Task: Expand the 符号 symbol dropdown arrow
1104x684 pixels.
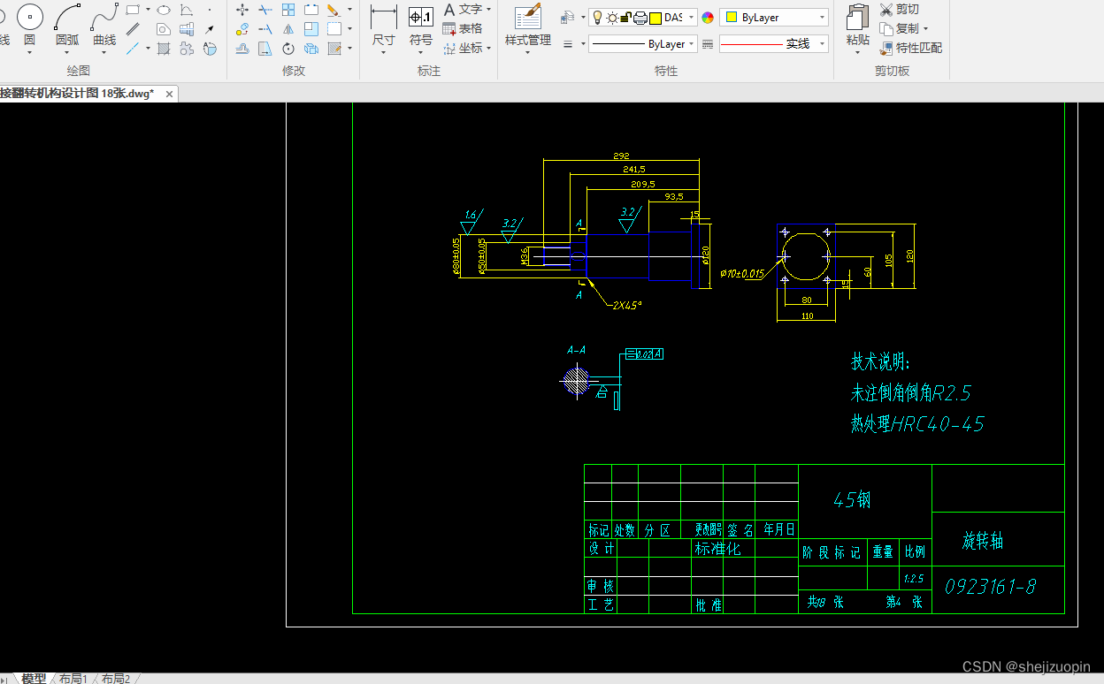Action: click(421, 52)
